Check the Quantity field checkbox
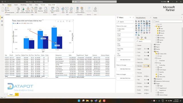The width and height of the screenshot is (183, 103). click(x=156, y=72)
